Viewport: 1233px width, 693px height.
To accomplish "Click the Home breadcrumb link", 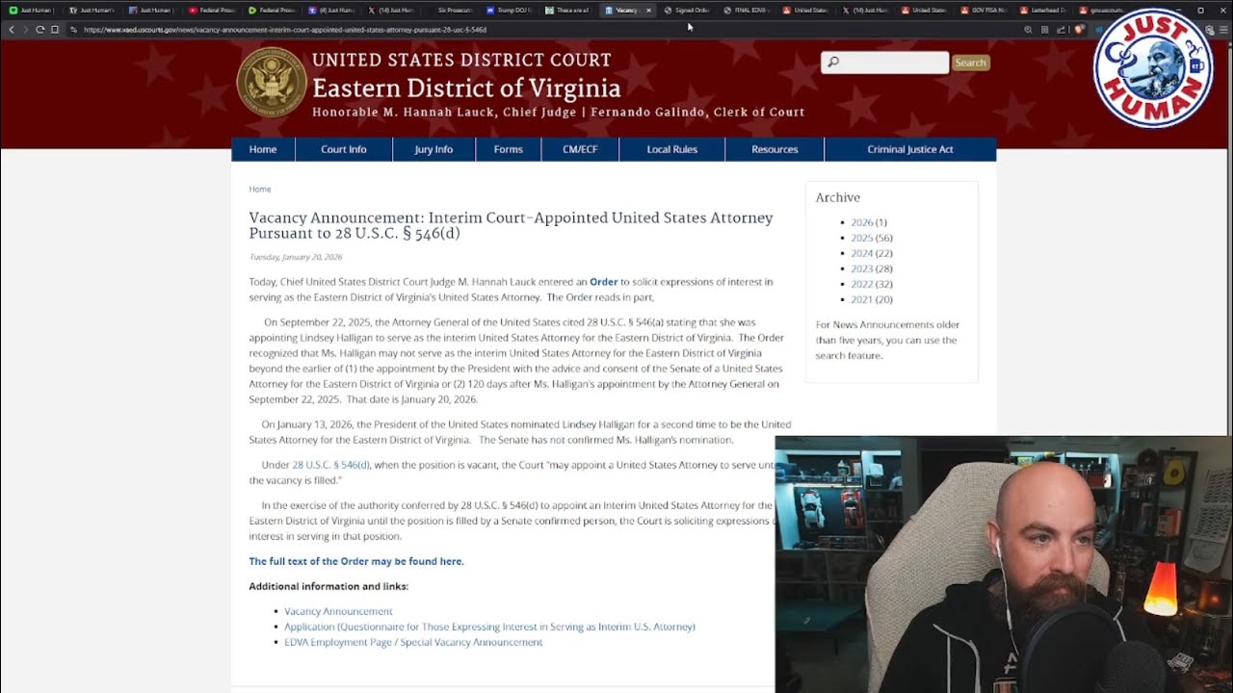I will [260, 189].
